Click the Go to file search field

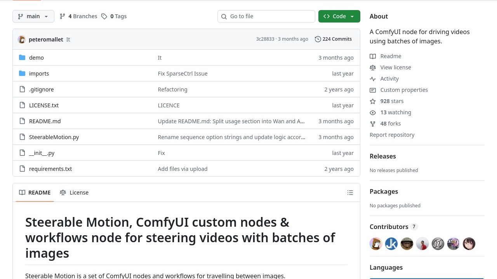[x=266, y=16]
